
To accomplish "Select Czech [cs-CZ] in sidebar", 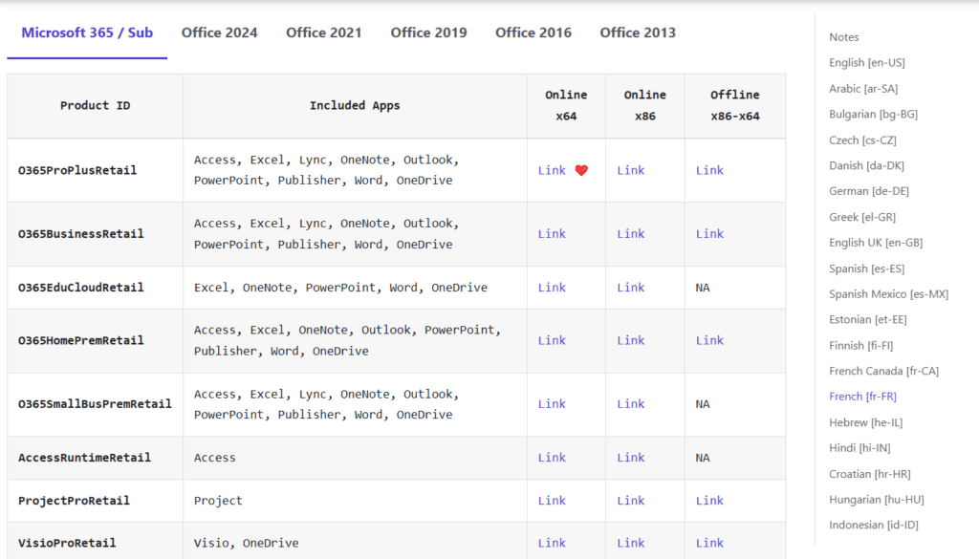I will pyautogui.click(x=862, y=140).
